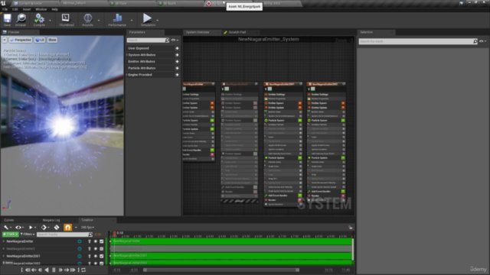This screenshot has width=490, height=275.
Task: Click the Perspective viewport button
Action: click(21, 40)
